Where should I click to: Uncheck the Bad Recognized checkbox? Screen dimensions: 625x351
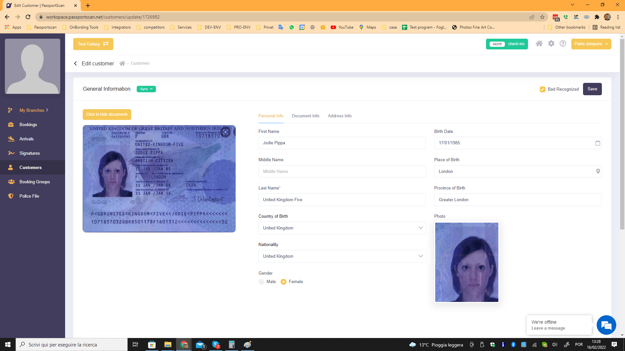(542, 89)
